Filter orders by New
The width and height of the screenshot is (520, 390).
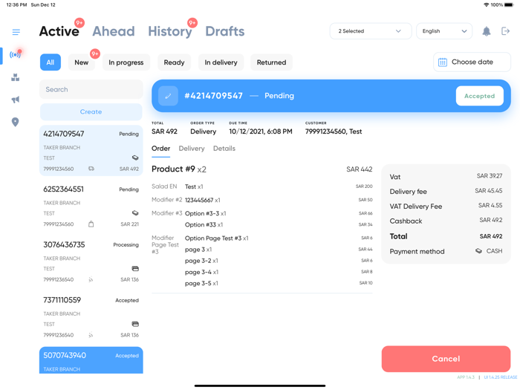82,62
